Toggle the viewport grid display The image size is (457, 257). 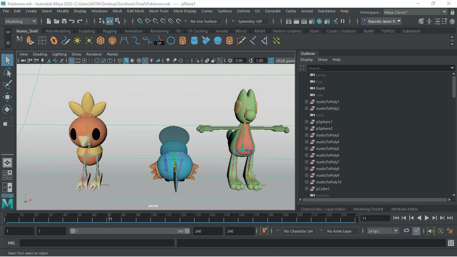click(x=72, y=61)
